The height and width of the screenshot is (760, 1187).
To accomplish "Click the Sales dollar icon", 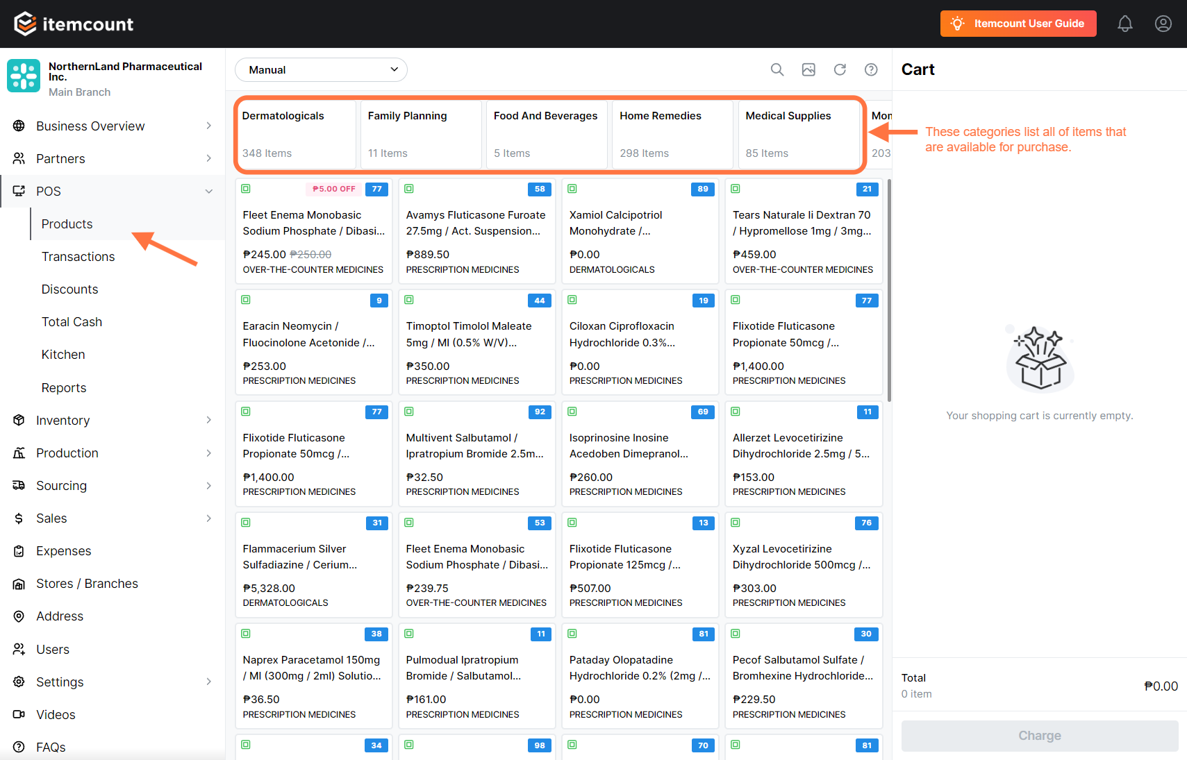I will (19, 518).
